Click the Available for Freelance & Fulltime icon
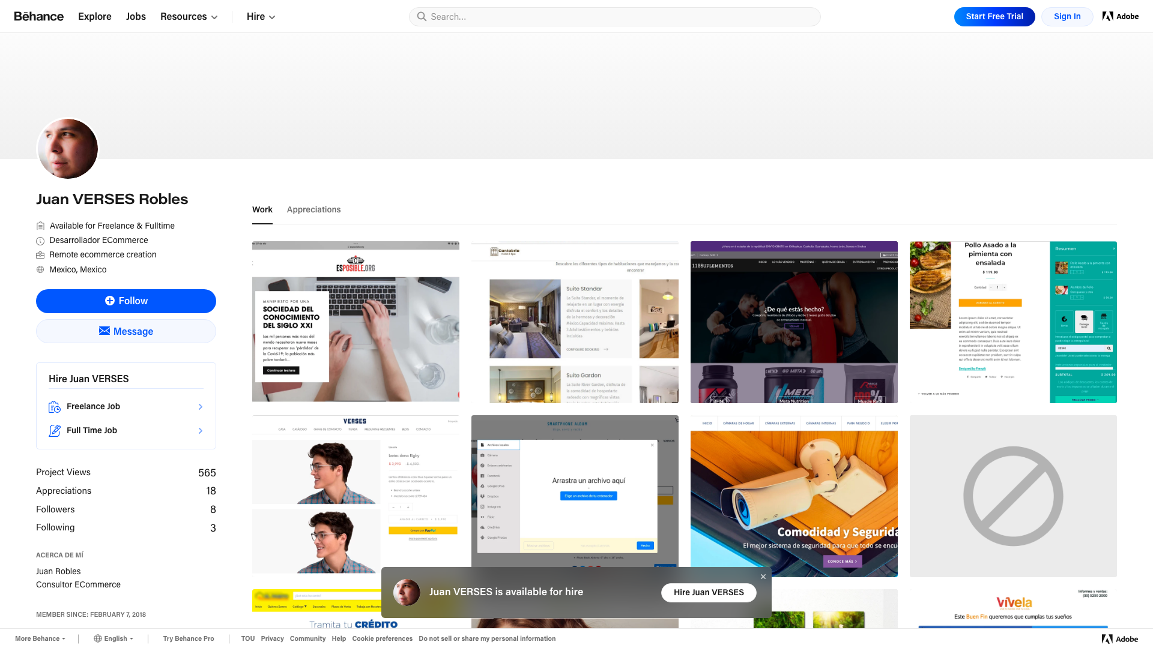The height and width of the screenshot is (648, 1153). tap(40, 226)
